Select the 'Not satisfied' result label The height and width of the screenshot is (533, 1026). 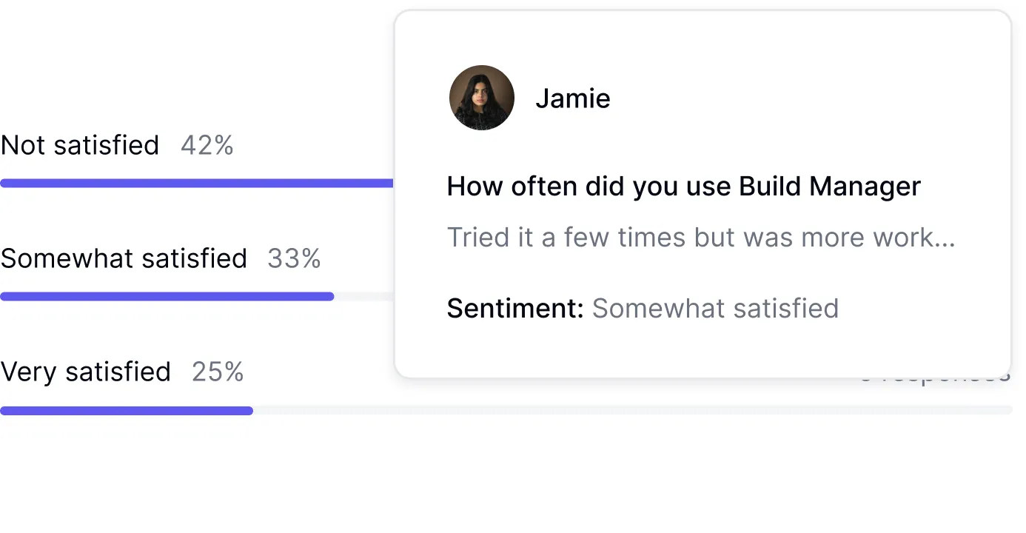point(80,145)
